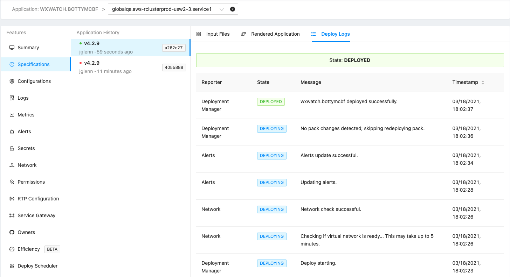This screenshot has height=277, width=510.
Task: Click the Secrets lock icon
Action: point(12,148)
